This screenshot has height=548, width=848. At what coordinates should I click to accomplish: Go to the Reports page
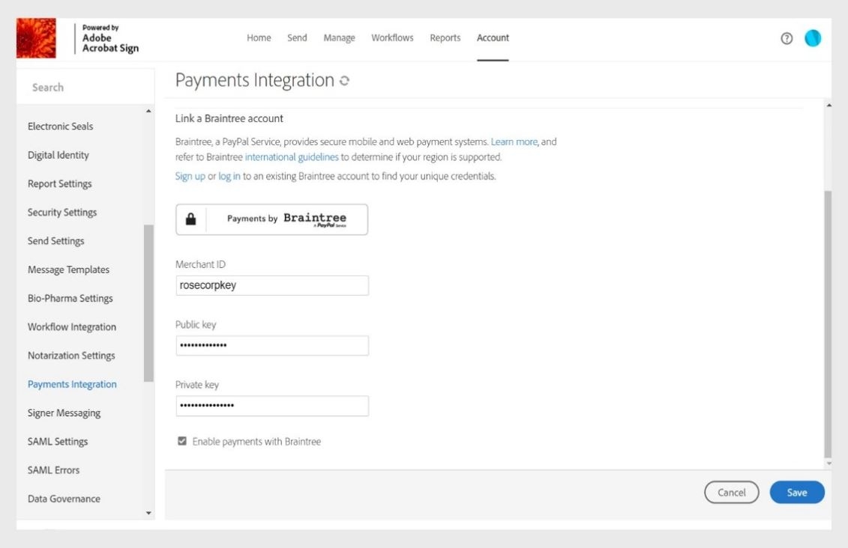[445, 37]
